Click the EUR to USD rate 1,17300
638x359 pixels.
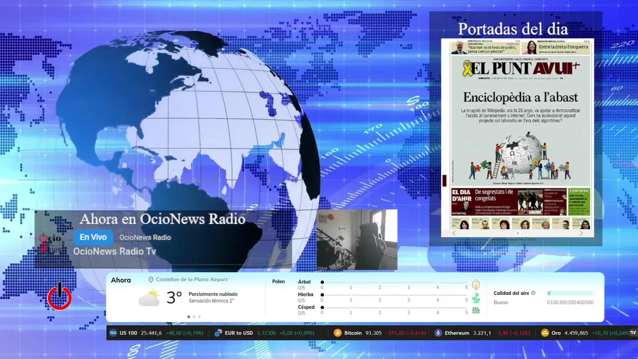pyautogui.click(x=266, y=333)
